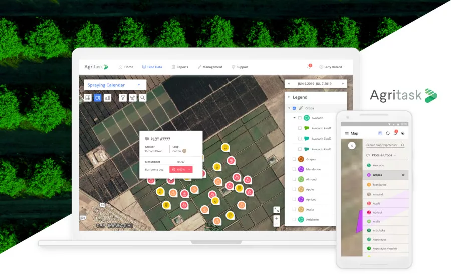Check the Almond checkbox in legend
The width and height of the screenshot is (451, 276).
pyautogui.click(x=294, y=179)
